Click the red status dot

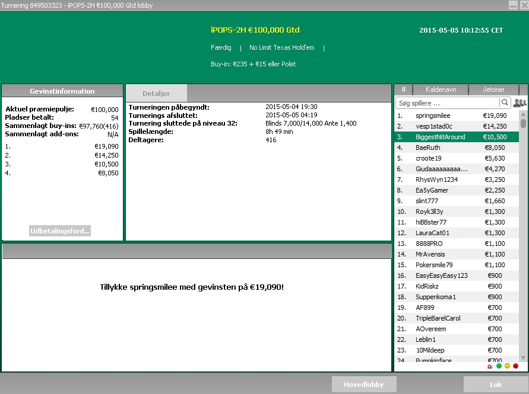[x=515, y=366]
